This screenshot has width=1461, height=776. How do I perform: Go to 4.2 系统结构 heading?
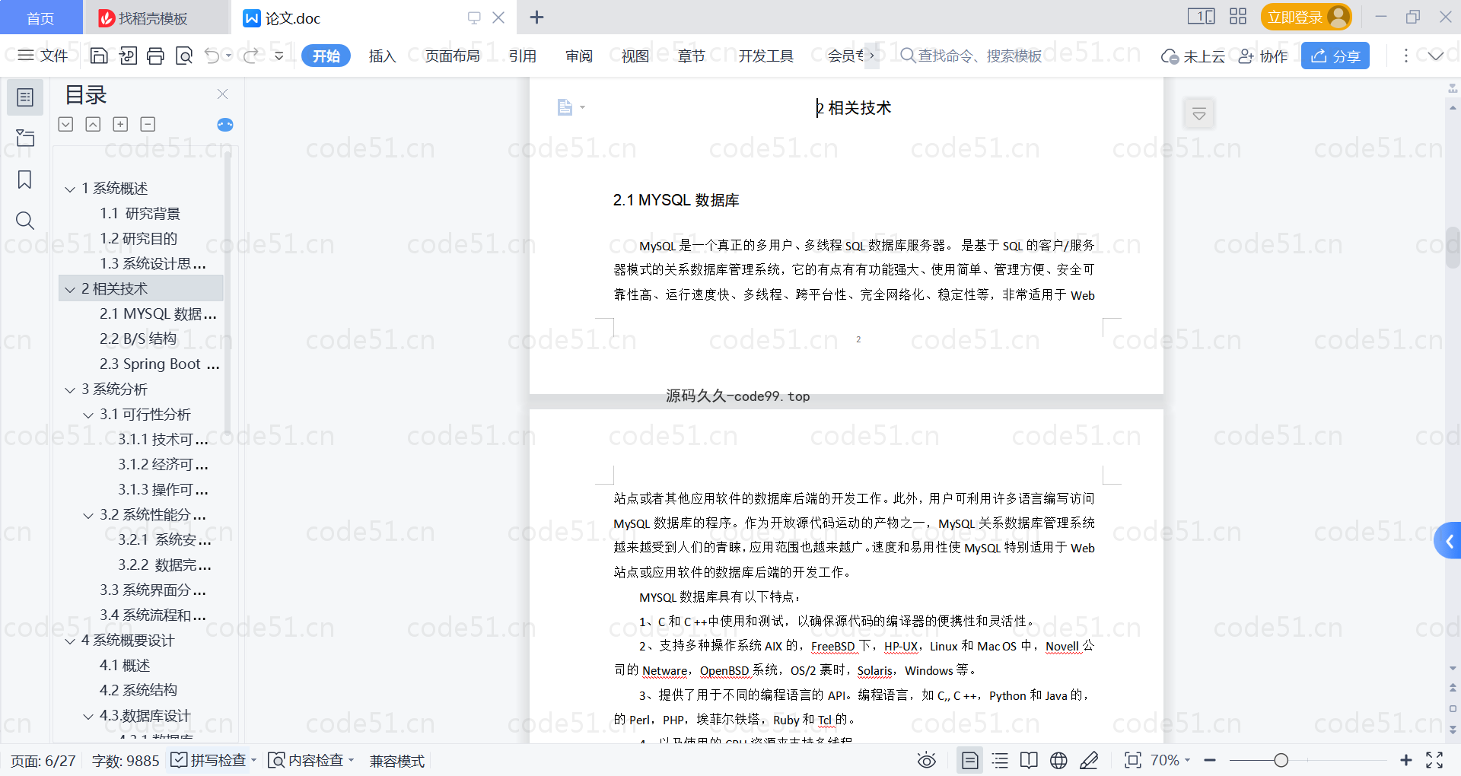[138, 690]
